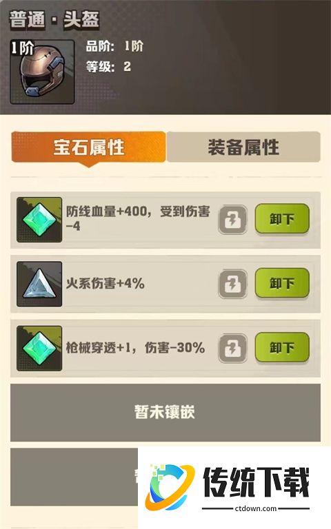Open the ctdown.com watermark link
Screen dimensions: 331x529
pyautogui.click(x=256, y=508)
